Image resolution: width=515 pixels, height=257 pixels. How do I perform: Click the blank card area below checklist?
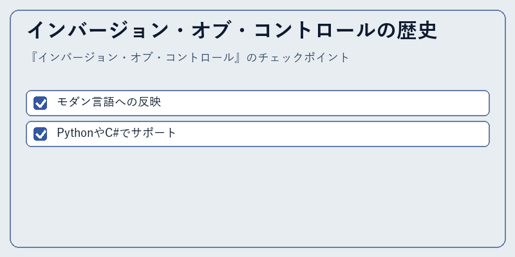tap(257, 197)
